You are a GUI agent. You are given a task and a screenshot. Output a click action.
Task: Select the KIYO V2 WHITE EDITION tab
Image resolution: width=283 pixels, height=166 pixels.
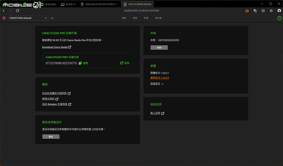[137, 4]
